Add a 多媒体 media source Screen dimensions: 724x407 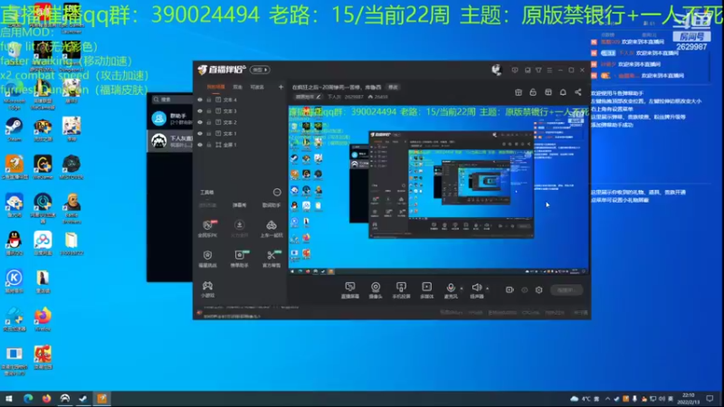pos(426,290)
